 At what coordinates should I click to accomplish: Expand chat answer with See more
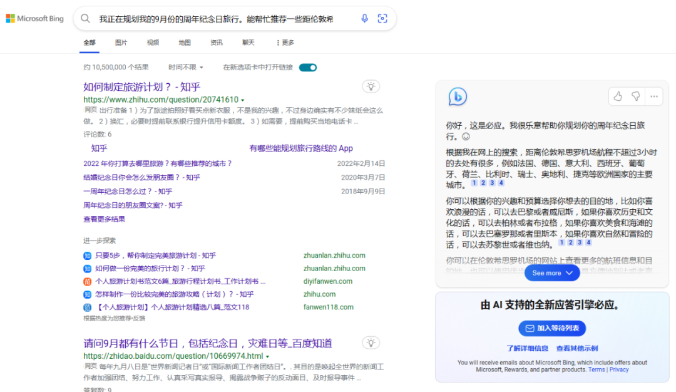pyautogui.click(x=552, y=273)
